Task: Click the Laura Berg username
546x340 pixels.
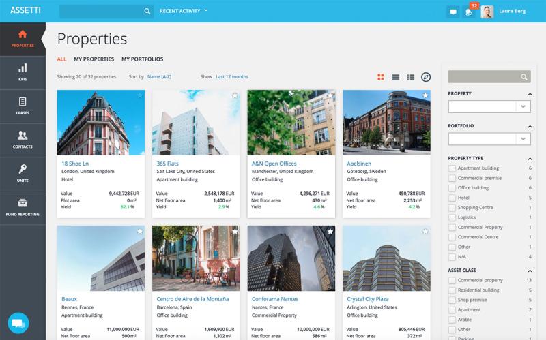Action: [x=513, y=11]
